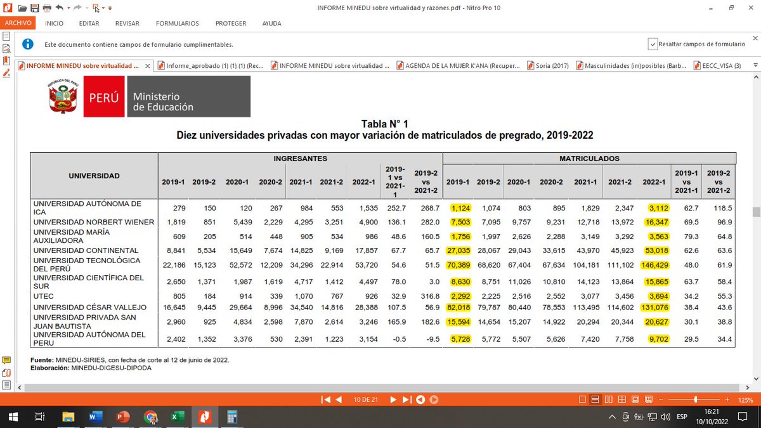Click the 125% zoom level
This screenshot has height=428, width=761.
click(746, 400)
